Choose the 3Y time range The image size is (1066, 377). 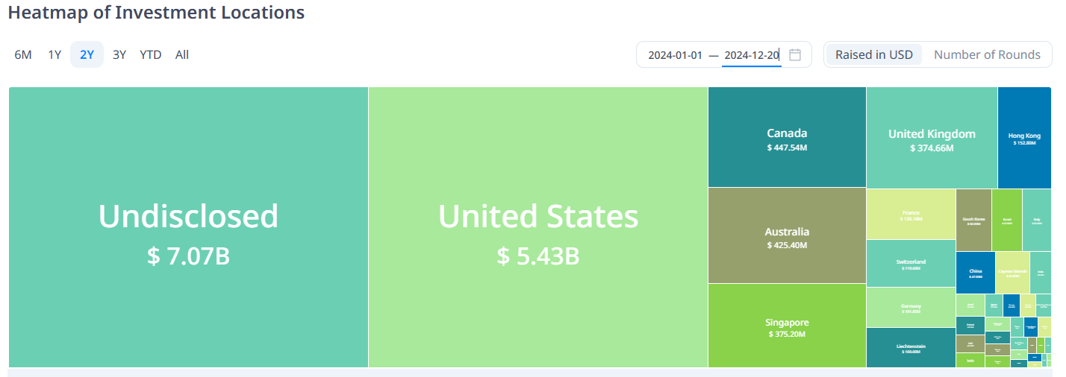pyautogui.click(x=119, y=54)
